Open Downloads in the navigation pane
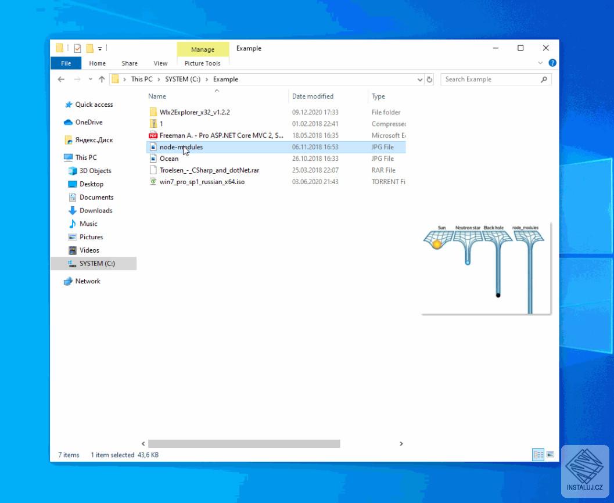The width and height of the screenshot is (614, 503). point(96,211)
